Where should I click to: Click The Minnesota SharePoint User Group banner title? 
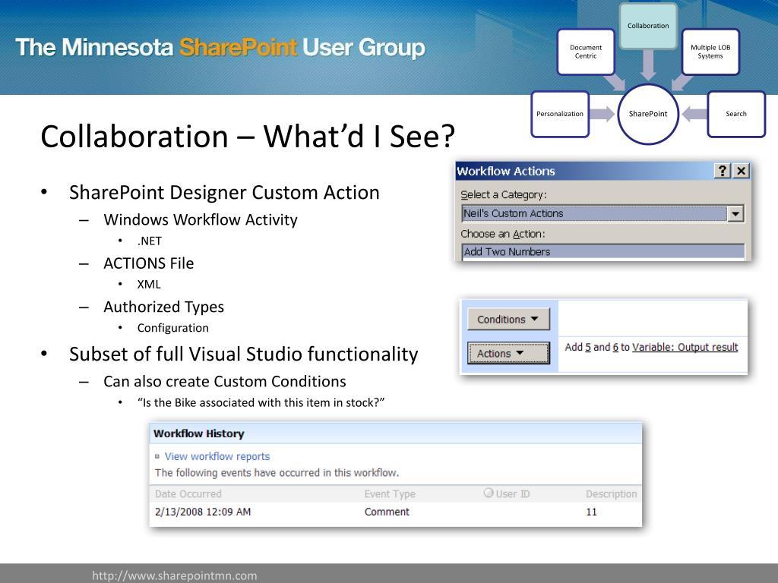pos(220,48)
